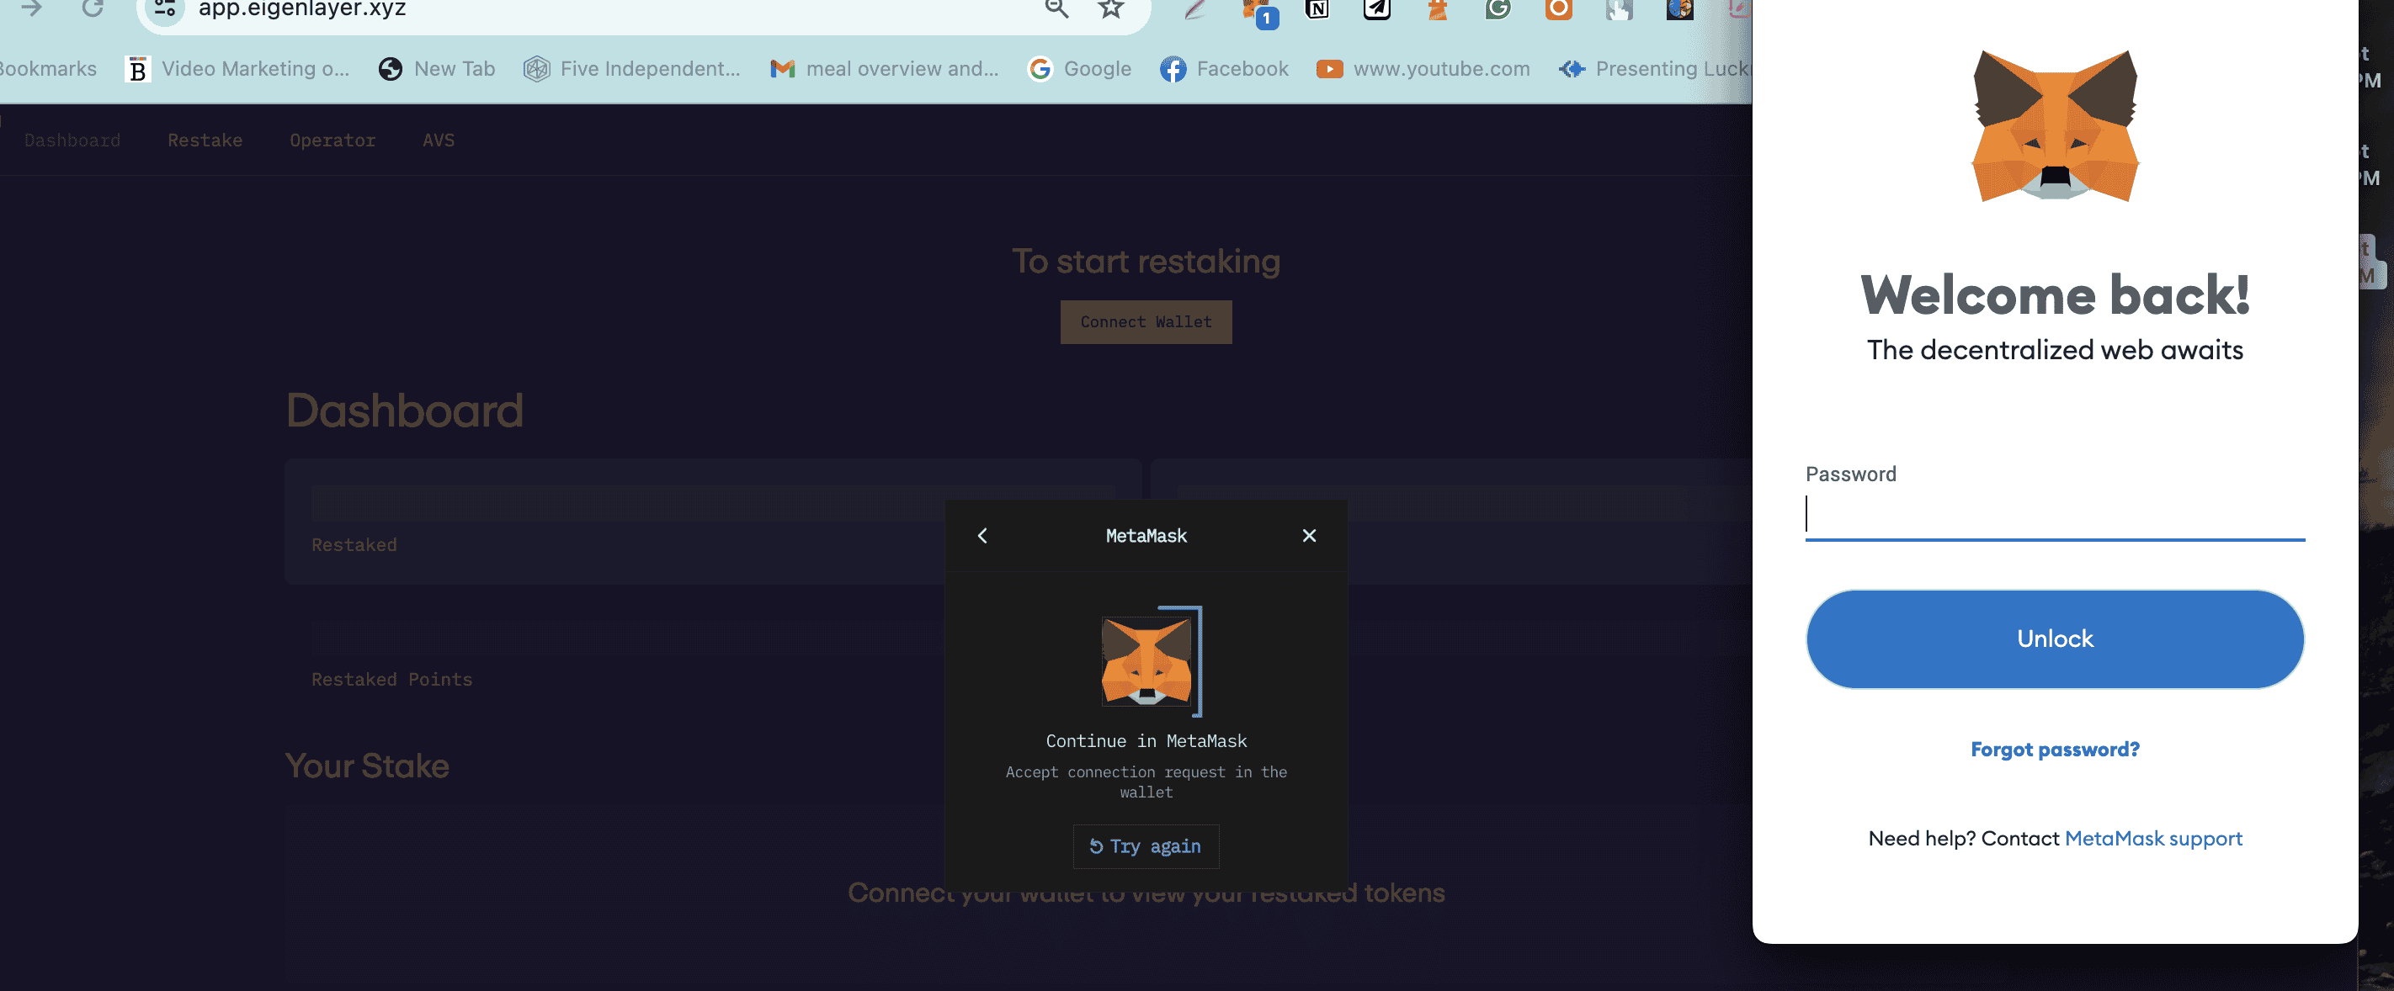Go back using modal's left chevron
This screenshot has height=991, width=2394.
[x=982, y=536]
